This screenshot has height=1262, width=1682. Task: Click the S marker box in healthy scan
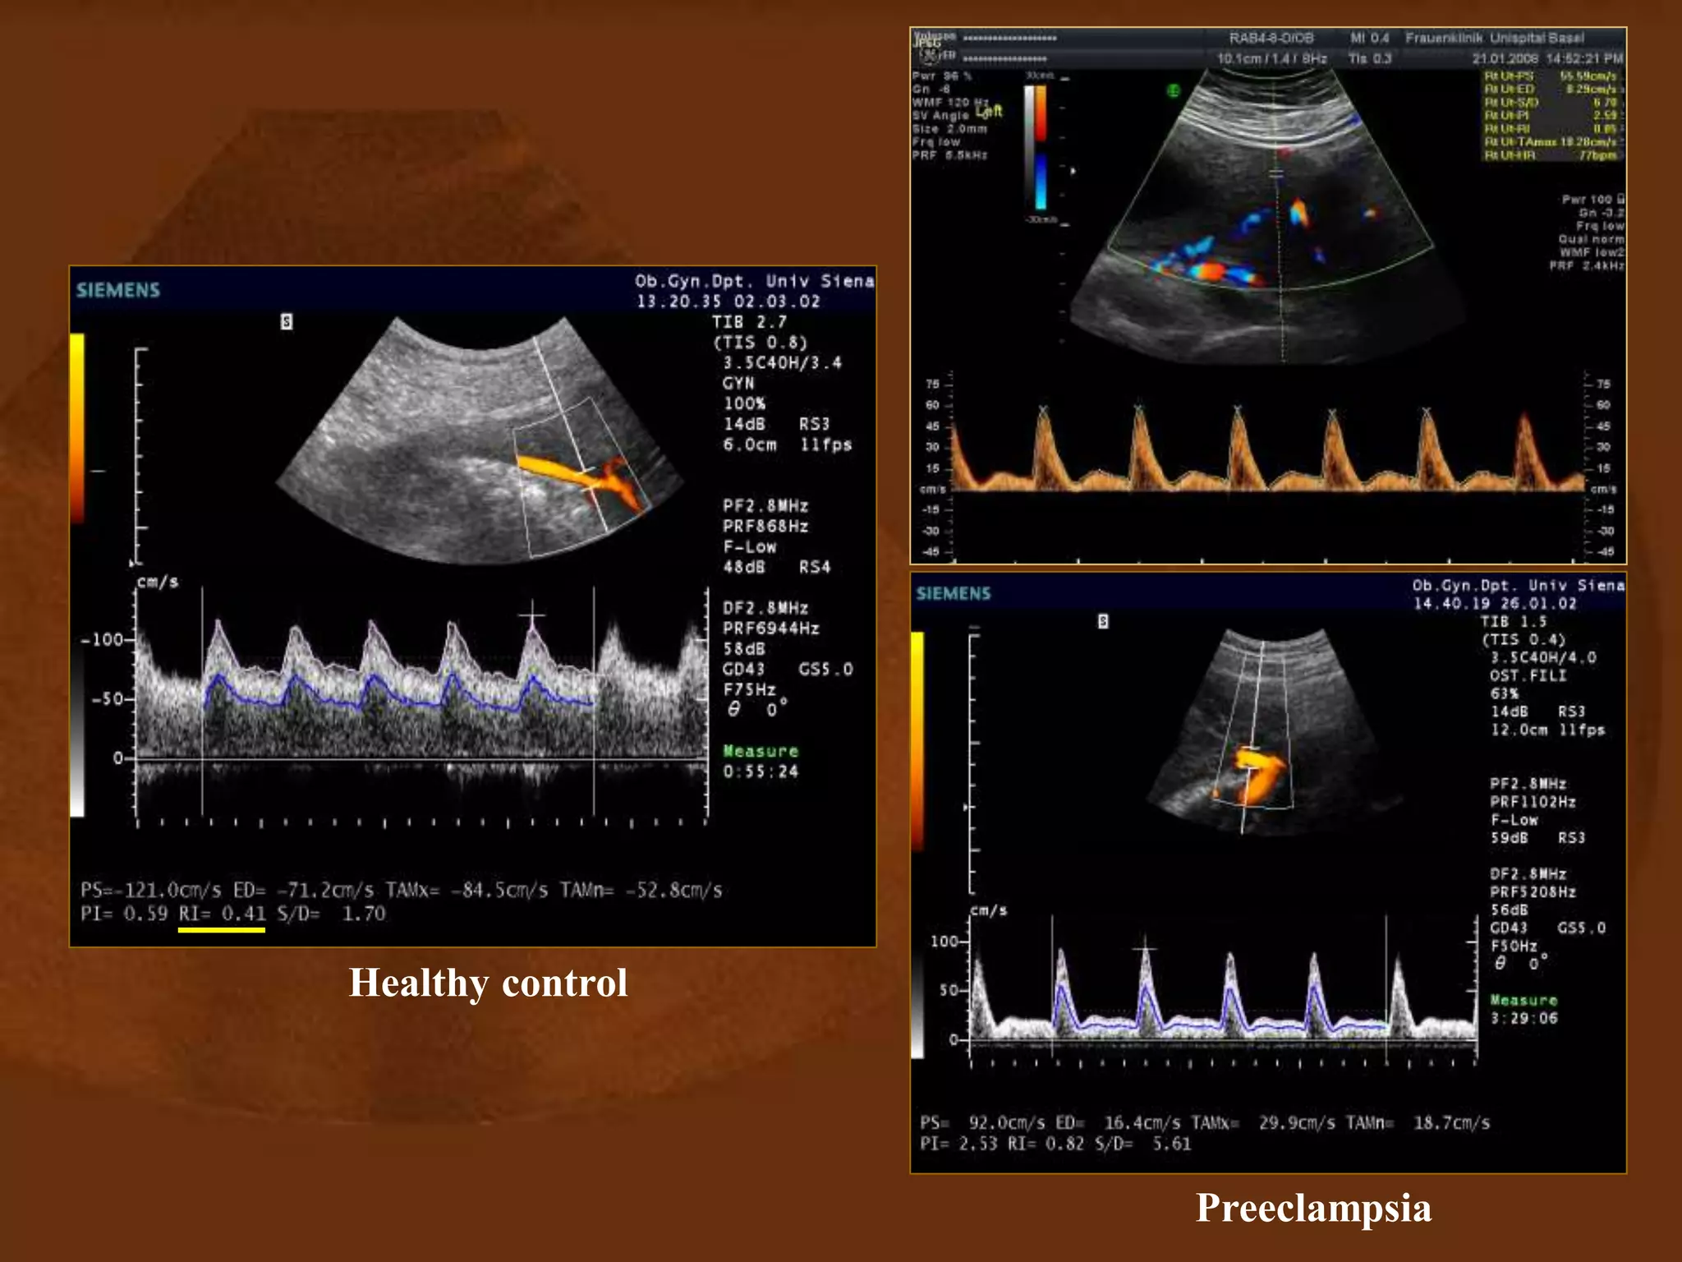point(286,321)
